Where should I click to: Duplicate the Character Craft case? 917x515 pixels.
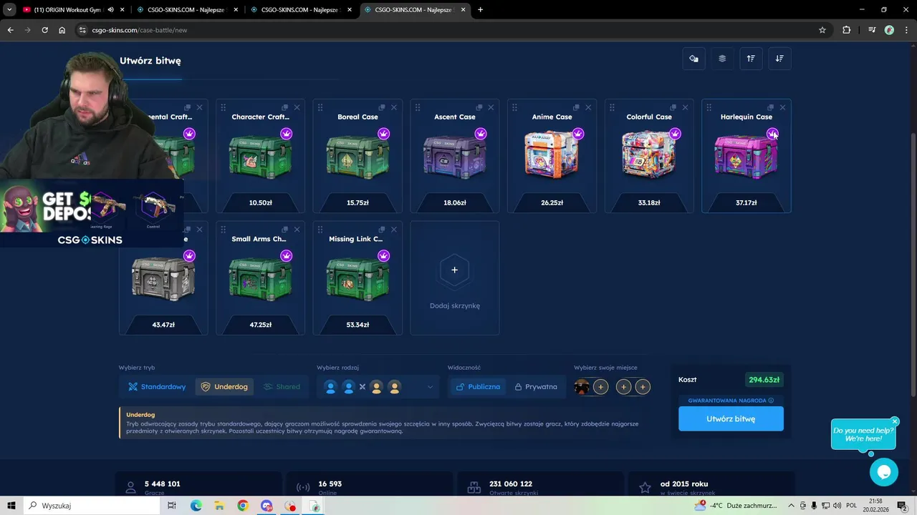coord(284,107)
